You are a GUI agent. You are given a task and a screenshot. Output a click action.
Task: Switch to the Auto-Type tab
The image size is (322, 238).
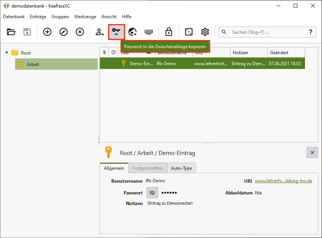point(181,168)
